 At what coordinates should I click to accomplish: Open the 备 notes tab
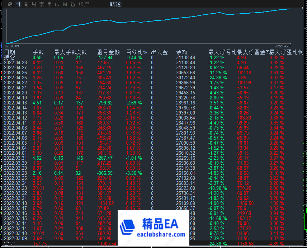73,4
